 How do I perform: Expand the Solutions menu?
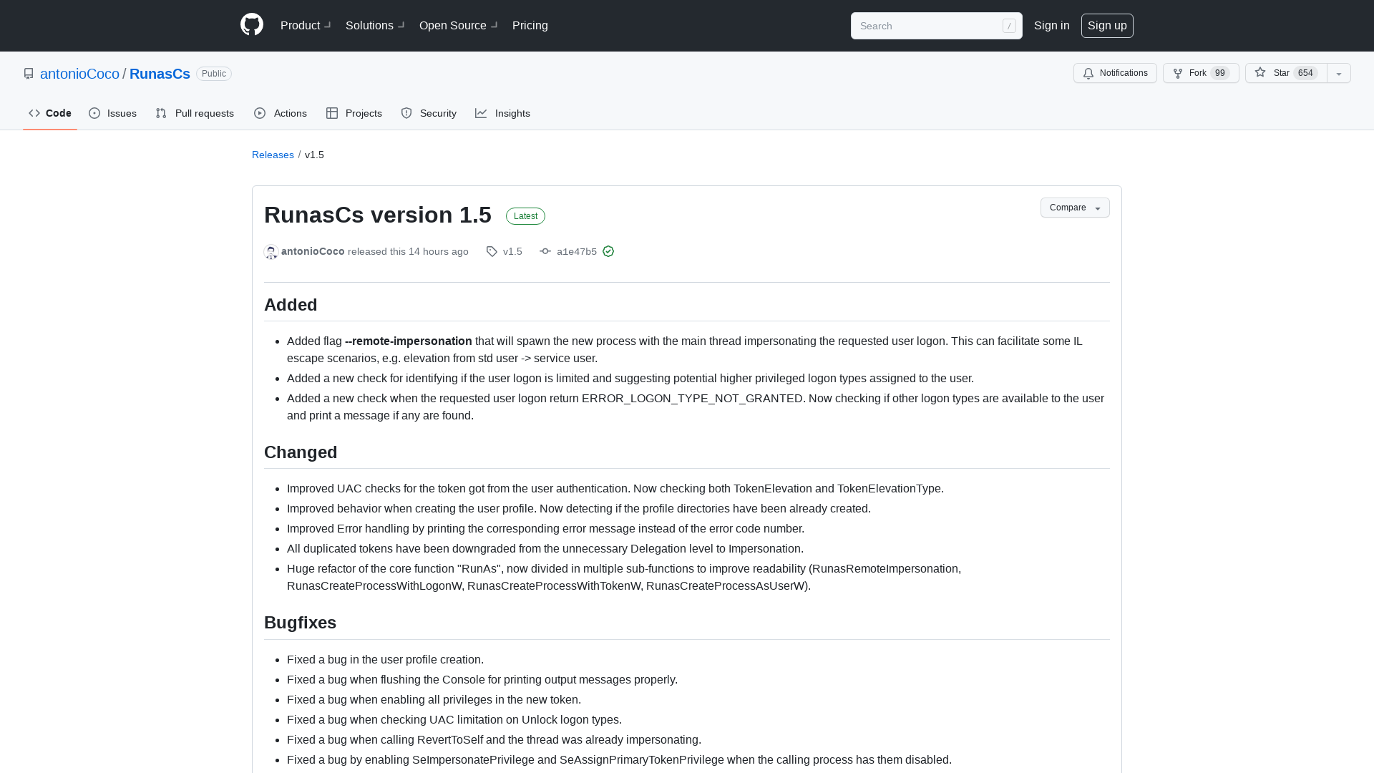click(375, 25)
